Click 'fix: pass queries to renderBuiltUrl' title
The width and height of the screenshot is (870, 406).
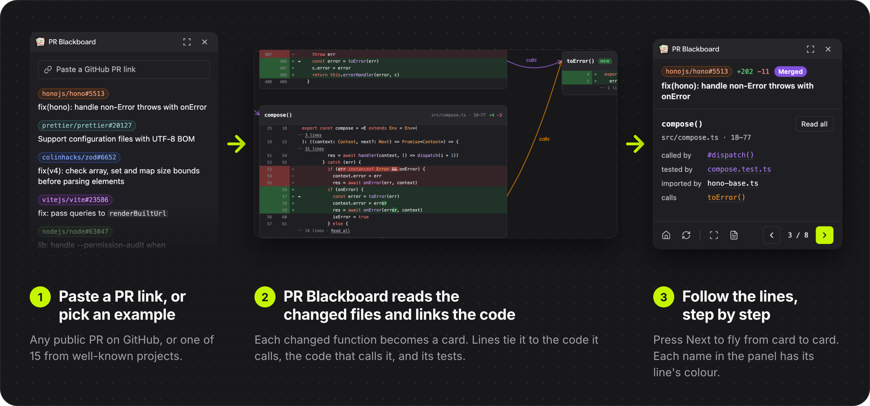(x=103, y=213)
